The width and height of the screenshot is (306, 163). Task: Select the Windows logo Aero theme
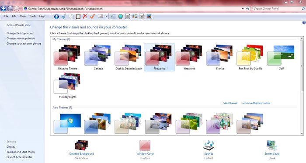(x=67, y=123)
